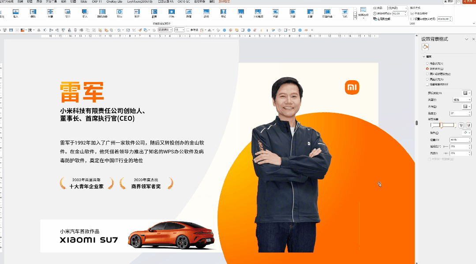This screenshot has height=264, width=476.
Task: Click the 位置 position field 41%
Action: 460,140
